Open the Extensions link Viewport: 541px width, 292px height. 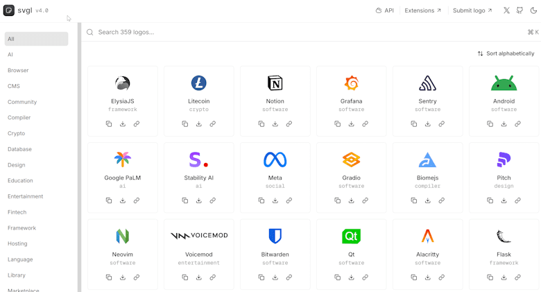point(423,10)
